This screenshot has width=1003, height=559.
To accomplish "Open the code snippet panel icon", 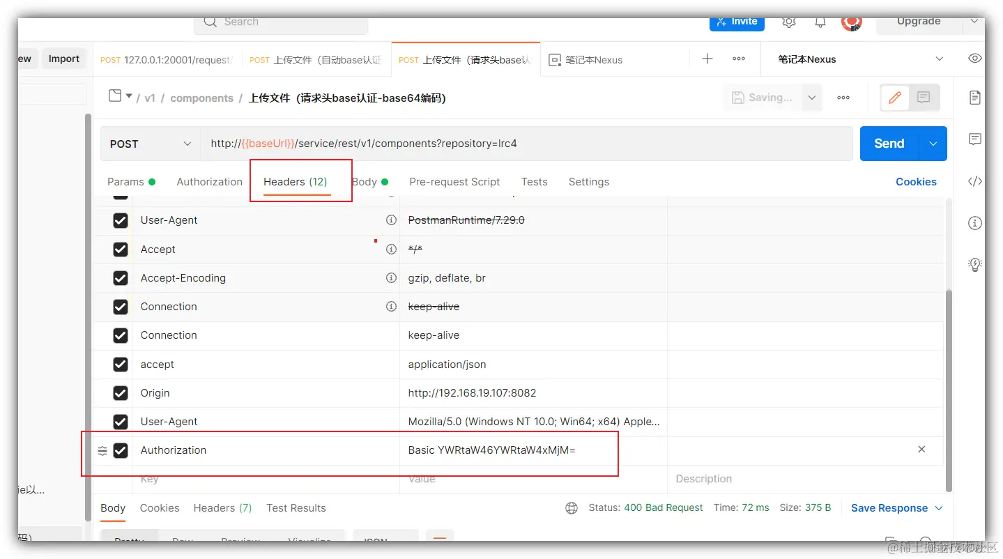I will coord(975,181).
